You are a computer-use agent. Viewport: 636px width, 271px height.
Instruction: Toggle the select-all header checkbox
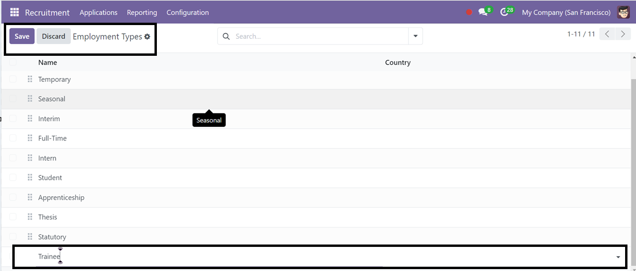(13, 62)
